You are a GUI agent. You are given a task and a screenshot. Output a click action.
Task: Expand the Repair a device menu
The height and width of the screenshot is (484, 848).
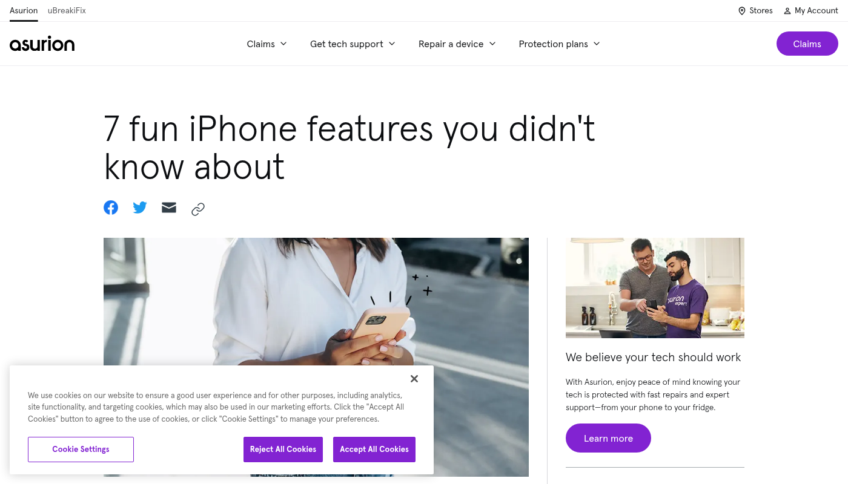click(457, 44)
